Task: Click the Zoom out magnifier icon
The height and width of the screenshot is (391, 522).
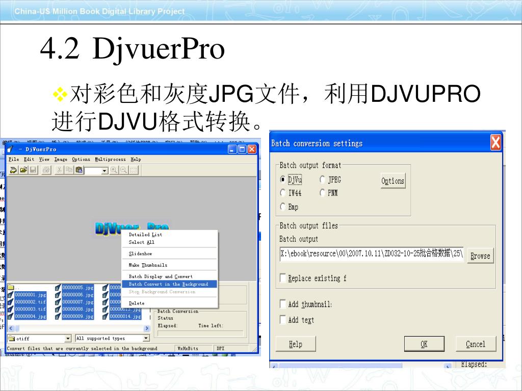Action: (x=123, y=170)
